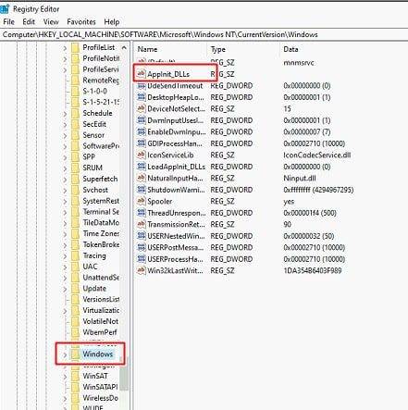Image resolution: width=408 pixels, height=410 pixels.
Task: Click the GDIProcessHan... DWORD icon
Action: coord(141,143)
